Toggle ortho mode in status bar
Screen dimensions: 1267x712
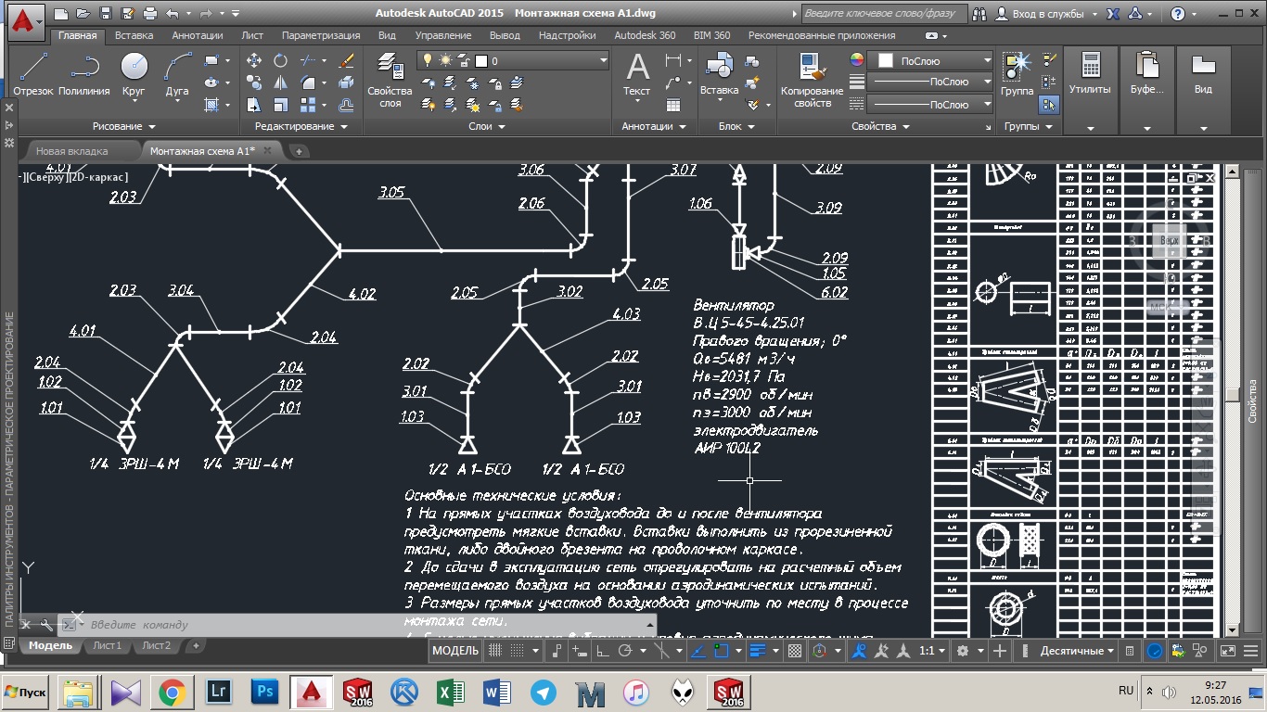point(602,651)
